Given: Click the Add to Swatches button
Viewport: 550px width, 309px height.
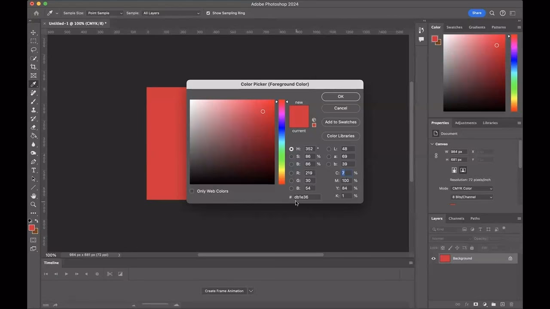Looking at the screenshot, I should pyautogui.click(x=340, y=122).
